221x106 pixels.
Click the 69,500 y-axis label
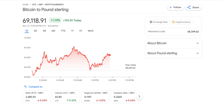point(27,48)
